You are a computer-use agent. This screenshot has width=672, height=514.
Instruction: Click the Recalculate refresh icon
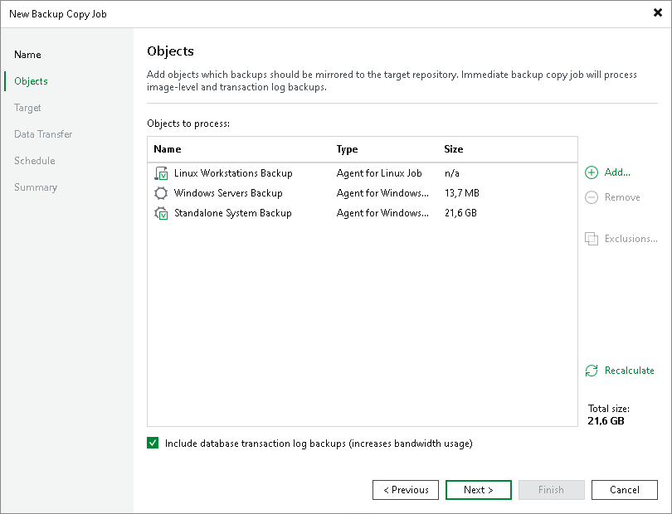tap(592, 371)
